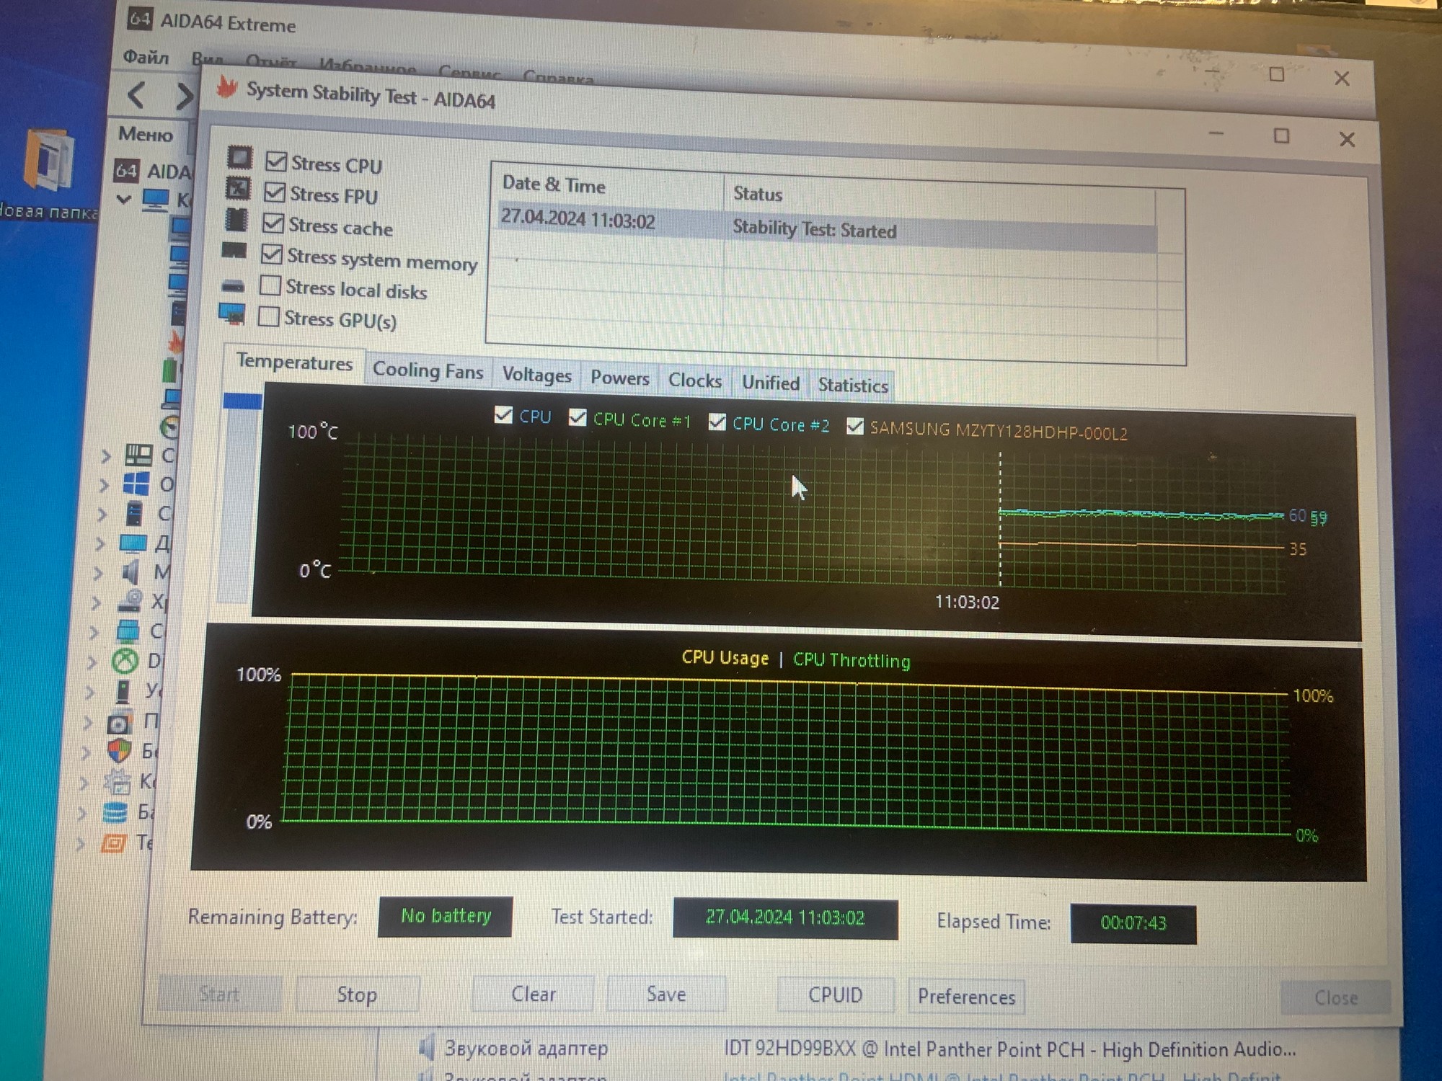This screenshot has width=1442, height=1081.
Task: Toggle the SAMSUNG MZYTY128HDHP graph checkbox
Action: tap(855, 426)
